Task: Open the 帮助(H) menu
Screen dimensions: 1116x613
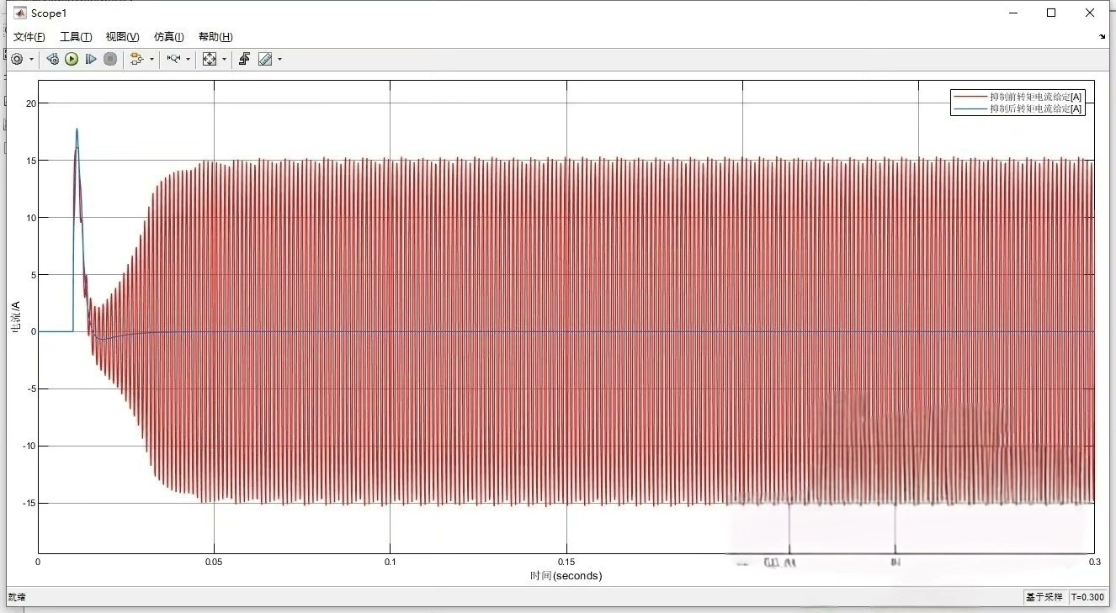Action: [x=215, y=37]
